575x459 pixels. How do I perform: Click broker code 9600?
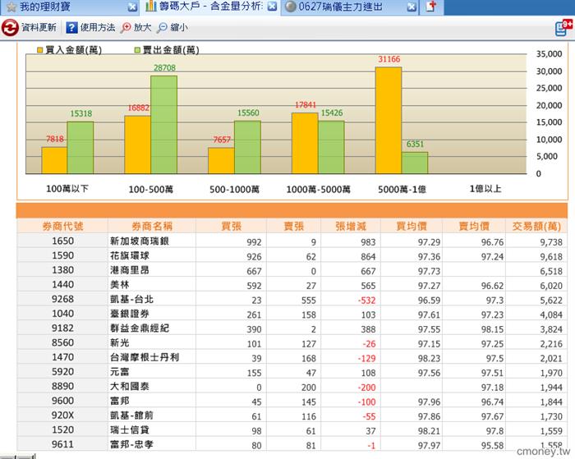pos(62,401)
